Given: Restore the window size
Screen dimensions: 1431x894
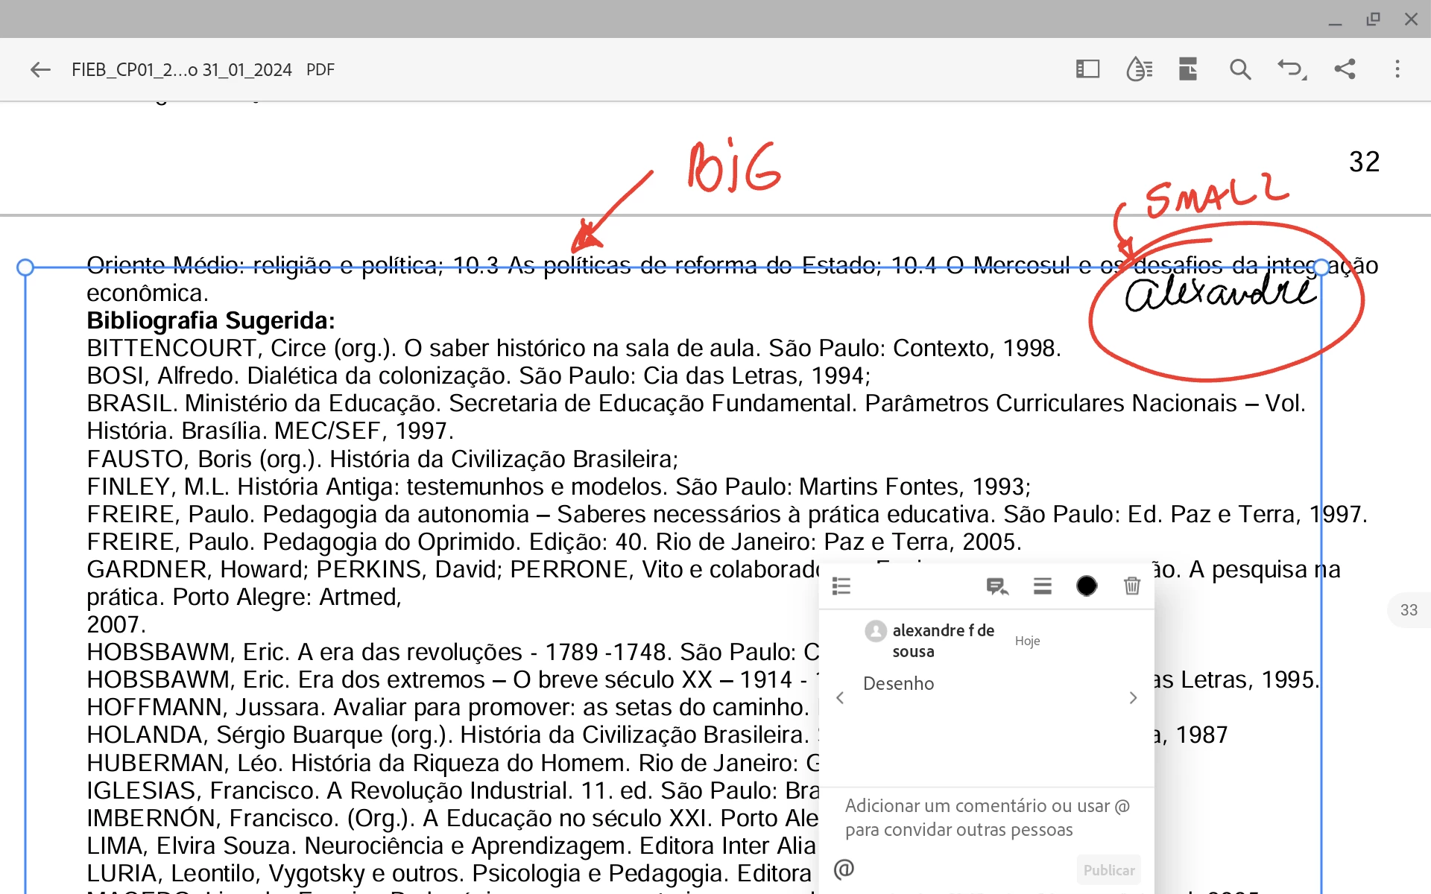Looking at the screenshot, I should [x=1373, y=19].
